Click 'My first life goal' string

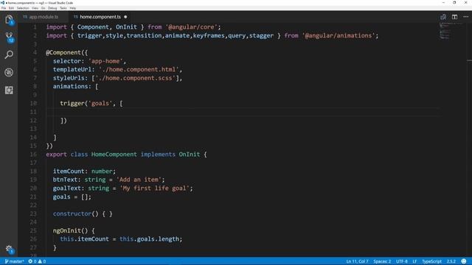pyautogui.click(x=155, y=188)
